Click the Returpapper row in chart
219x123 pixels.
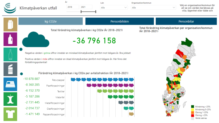coord(99,79)
